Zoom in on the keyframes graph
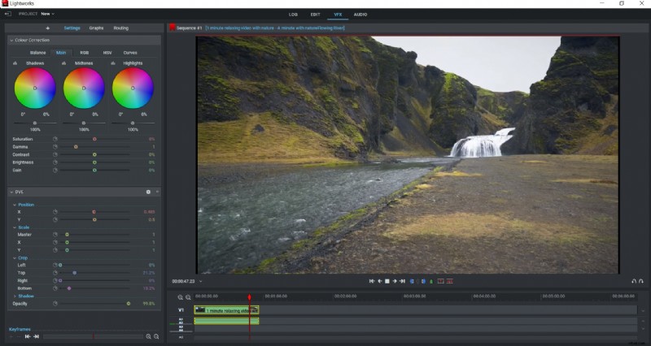The image size is (651, 346). point(148,336)
